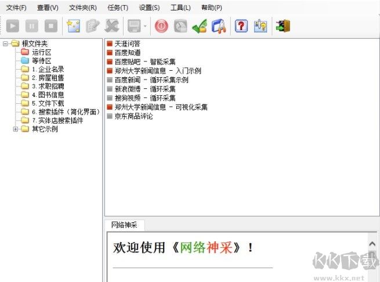Click the green checkmark with lock icon
The width and height of the screenshot is (380, 282).
pyautogui.click(x=200, y=26)
